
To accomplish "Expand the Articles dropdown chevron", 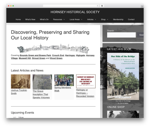I will 95,20.
